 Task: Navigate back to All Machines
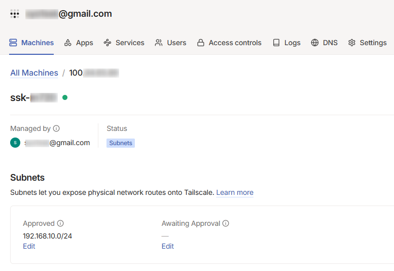coord(34,73)
